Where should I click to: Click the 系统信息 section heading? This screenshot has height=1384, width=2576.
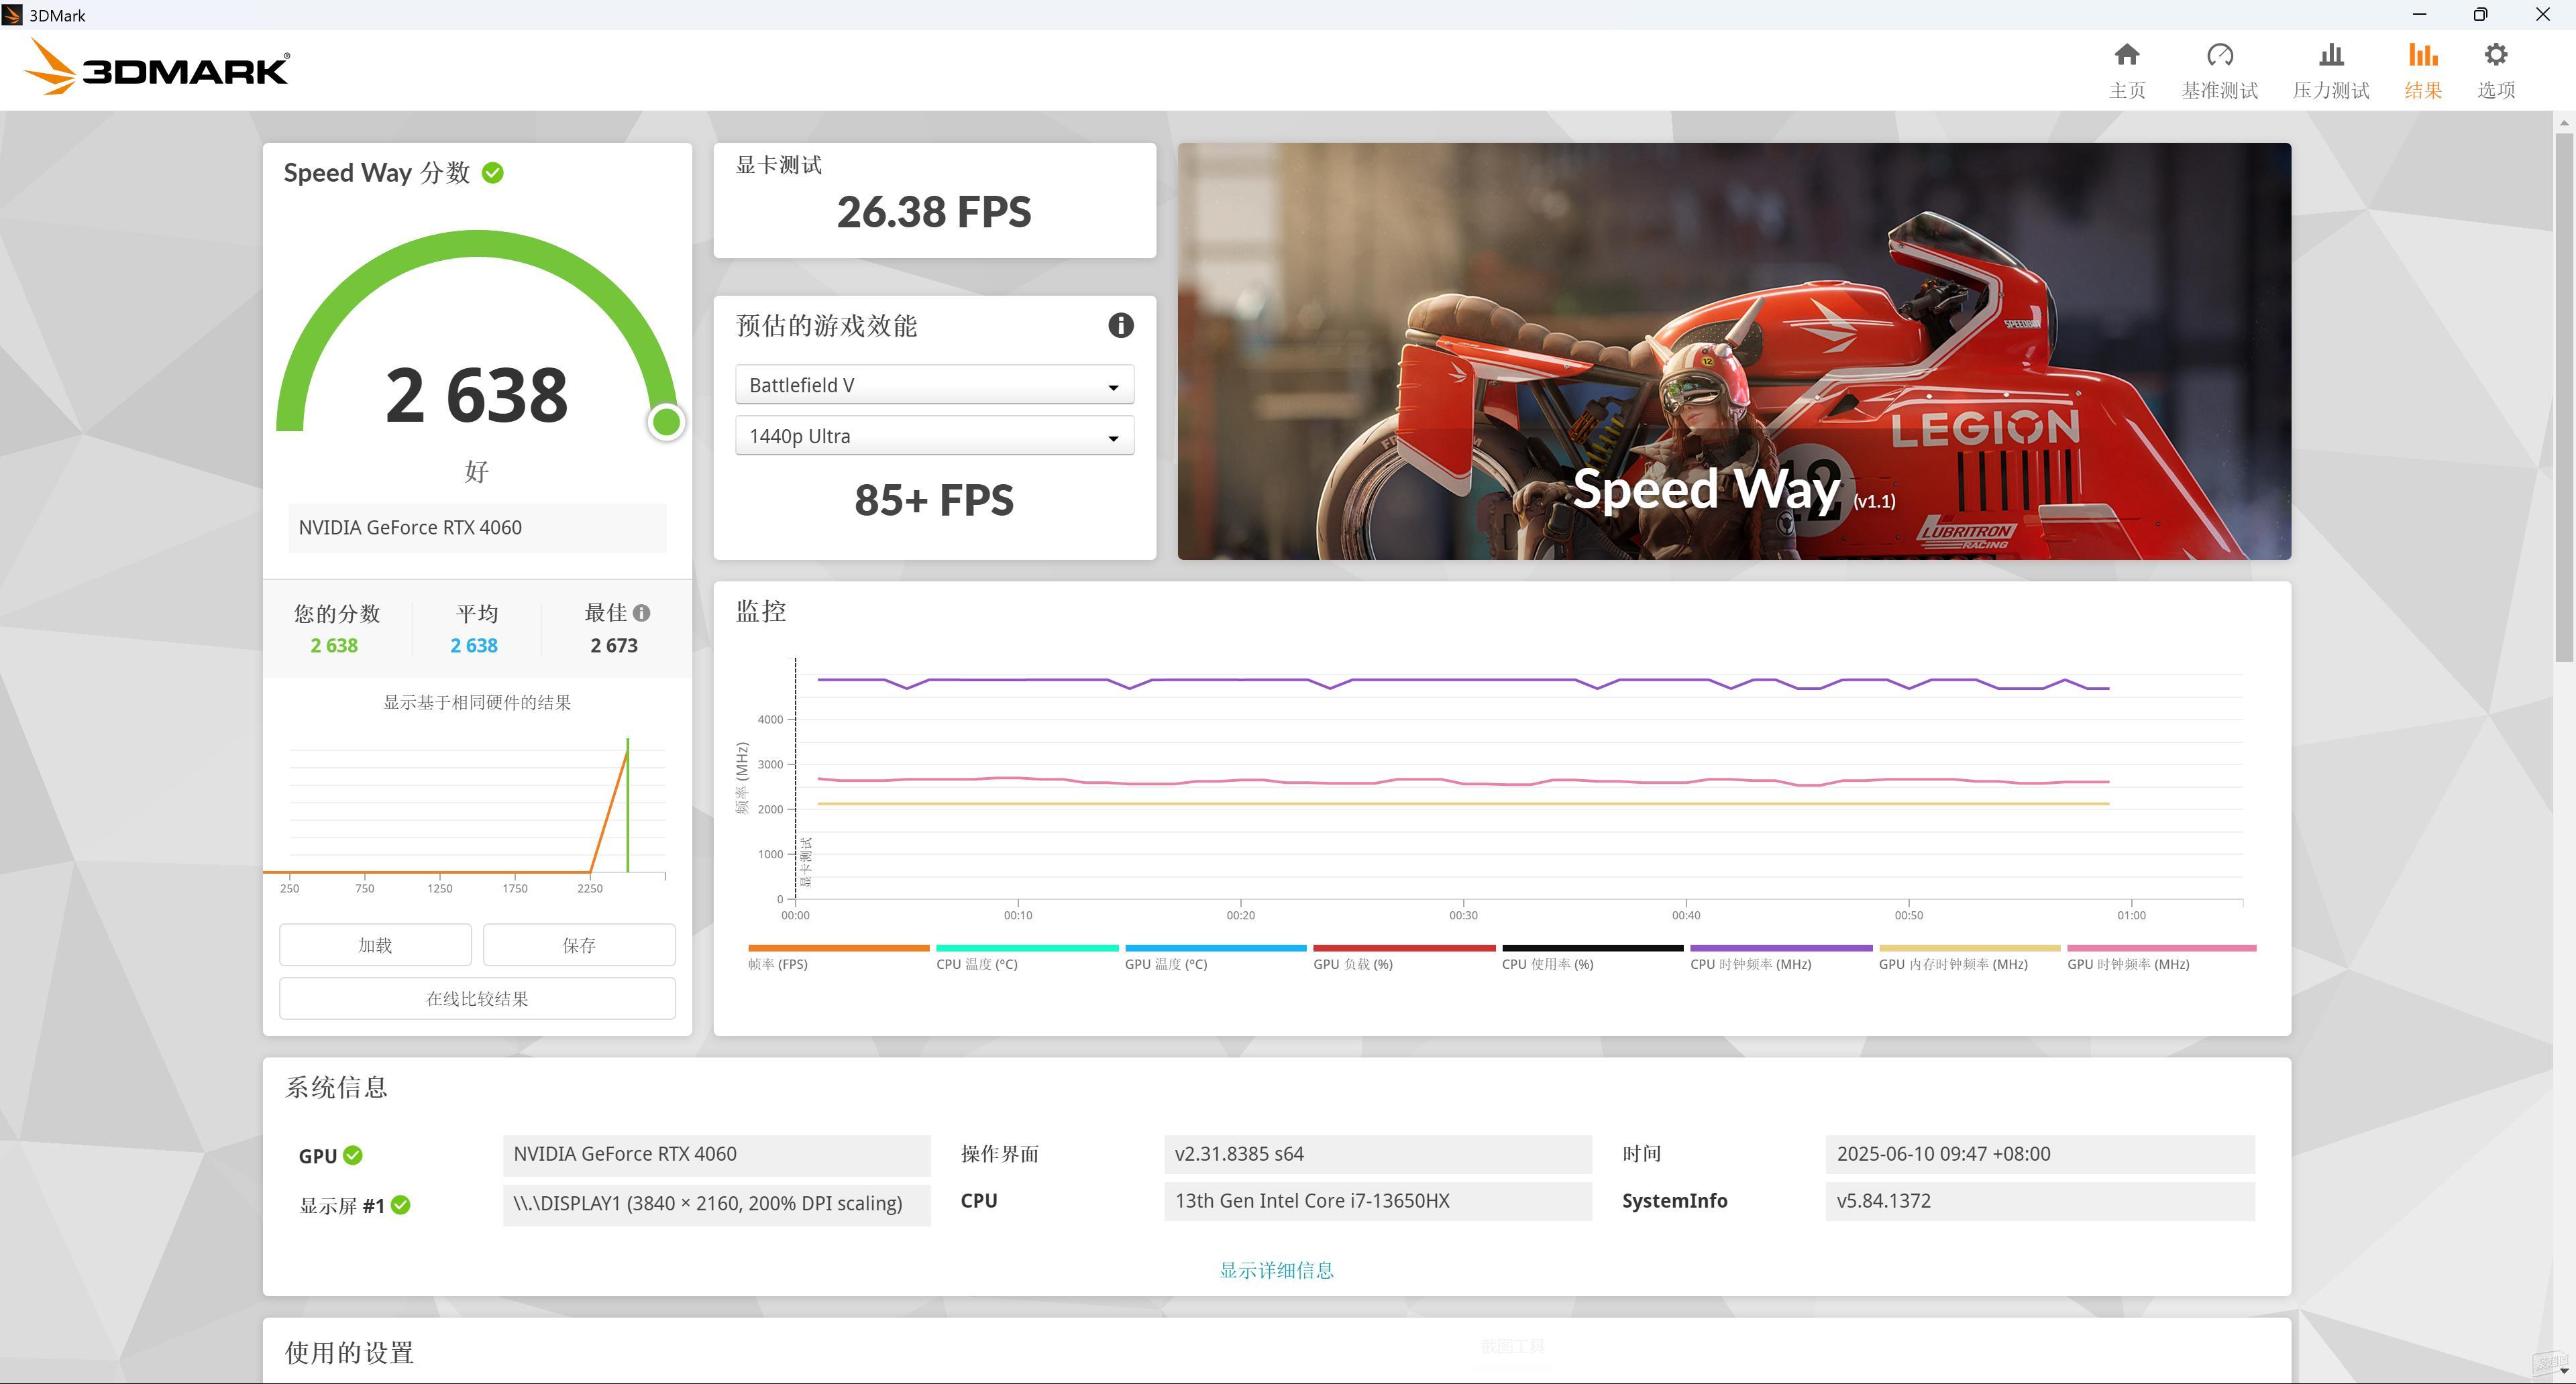click(x=336, y=1087)
